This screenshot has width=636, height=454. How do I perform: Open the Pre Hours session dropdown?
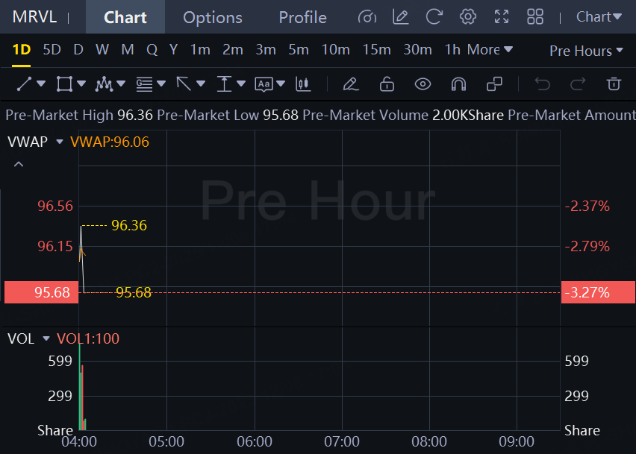586,51
